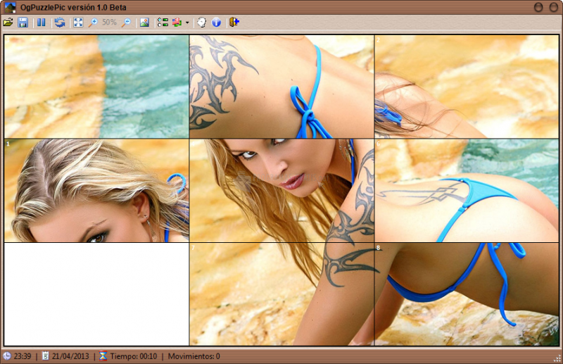
Task: Open an image file via folder icon
Action: [8, 23]
